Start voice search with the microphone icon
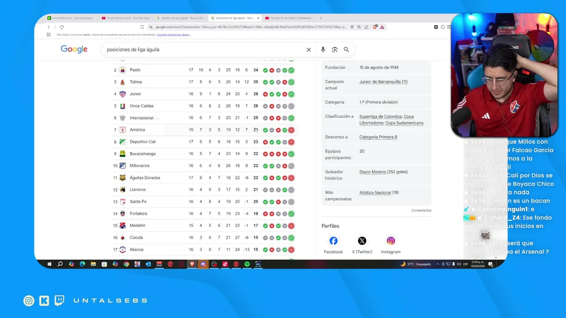 323,49
